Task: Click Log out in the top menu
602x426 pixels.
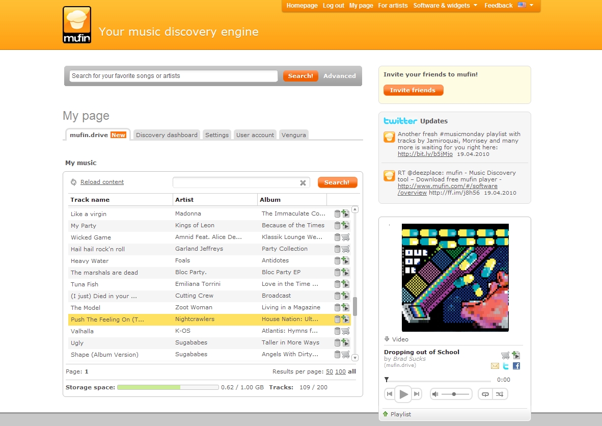Action: [x=333, y=6]
